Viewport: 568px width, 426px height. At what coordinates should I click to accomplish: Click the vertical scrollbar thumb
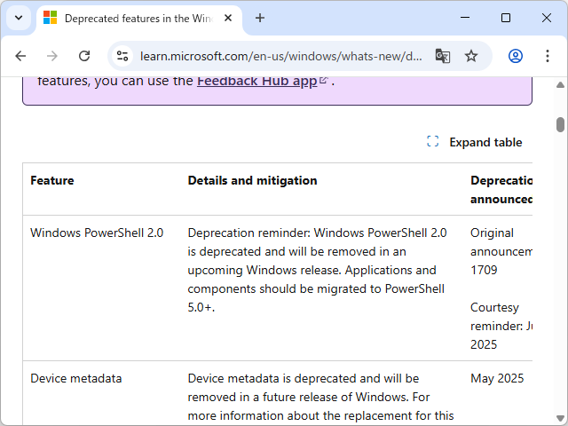pyautogui.click(x=560, y=124)
